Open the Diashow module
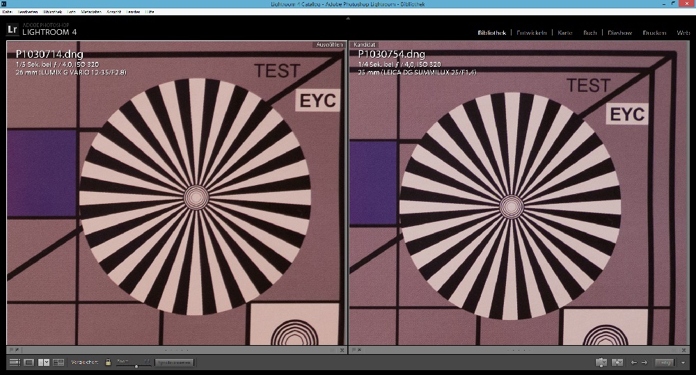Viewport: 696px width, 375px height. [x=619, y=33]
